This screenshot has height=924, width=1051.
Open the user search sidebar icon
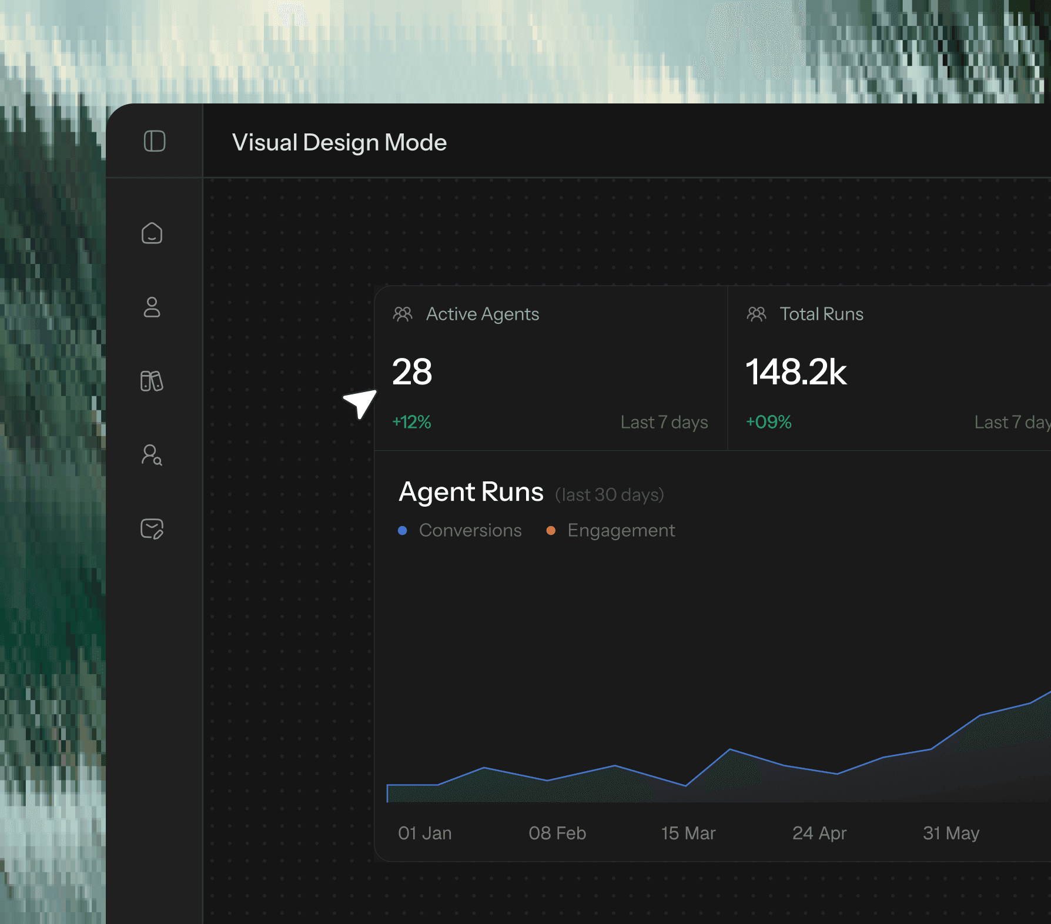click(x=152, y=455)
